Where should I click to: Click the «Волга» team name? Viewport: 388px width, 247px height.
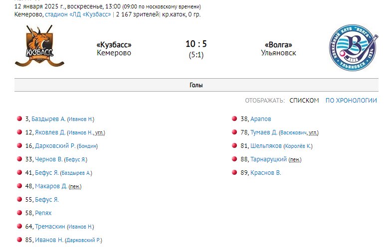[278, 45]
